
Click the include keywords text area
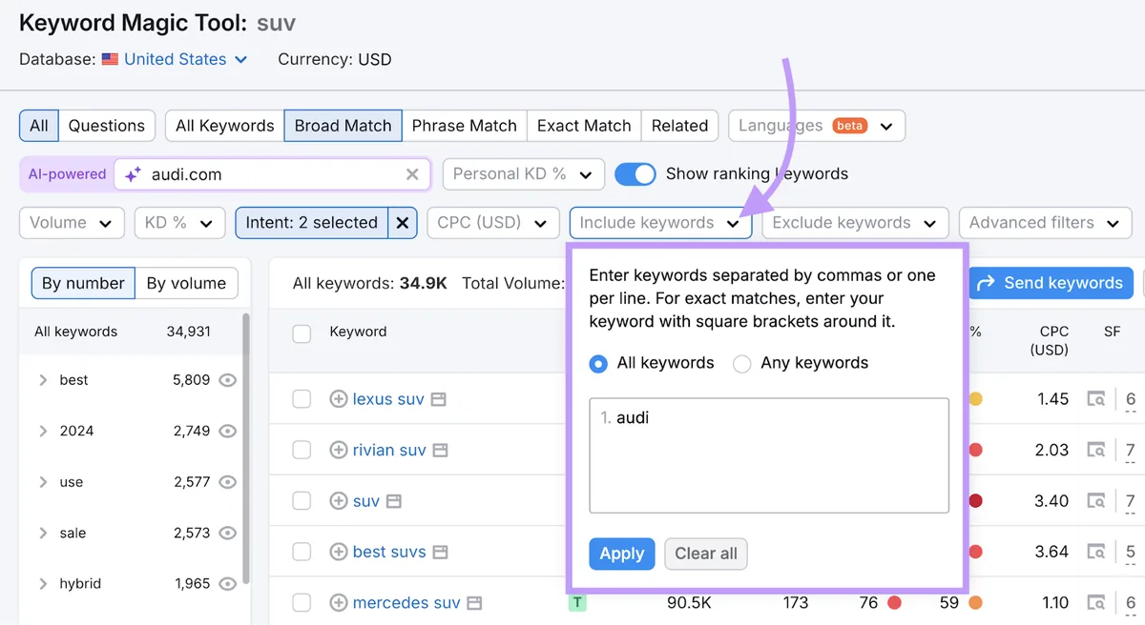coord(769,455)
